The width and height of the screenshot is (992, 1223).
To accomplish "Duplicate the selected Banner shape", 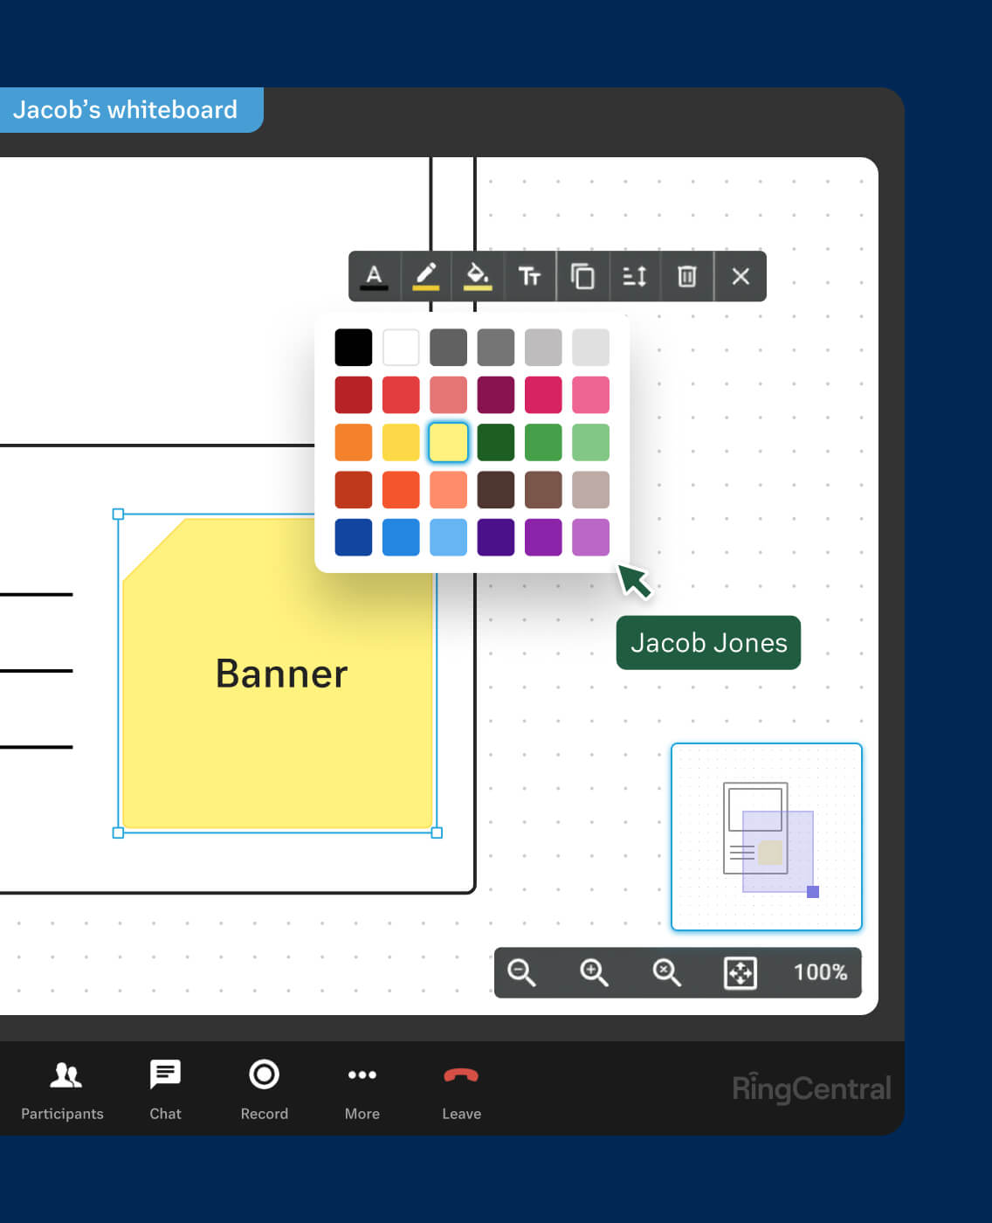I will point(582,277).
